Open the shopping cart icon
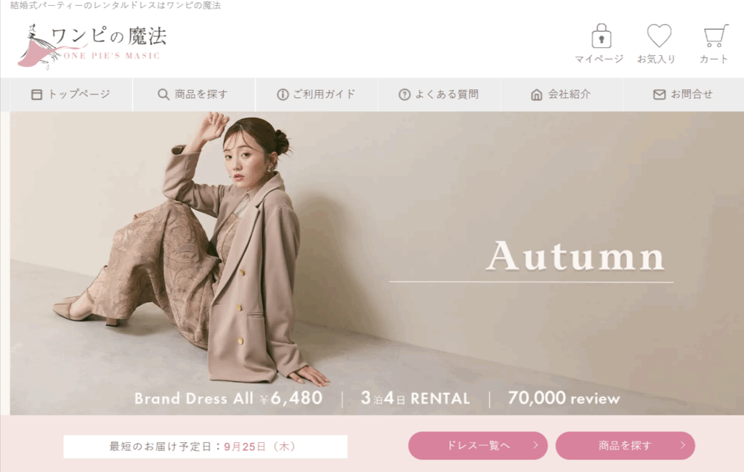The image size is (744, 472). click(x=715, y=36)
